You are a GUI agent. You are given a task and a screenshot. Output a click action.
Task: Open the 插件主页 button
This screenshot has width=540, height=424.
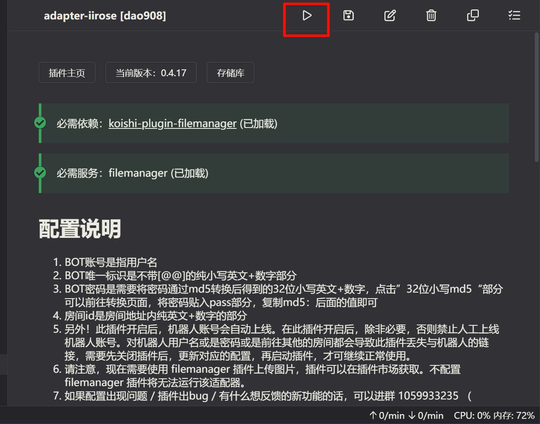[67, 72]
